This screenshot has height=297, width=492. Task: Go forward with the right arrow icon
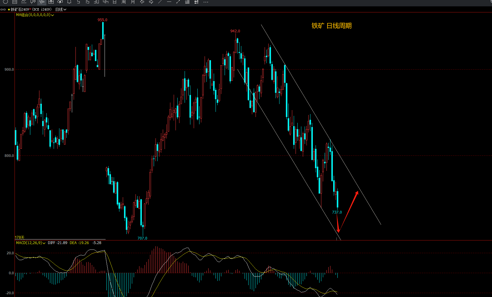(x=151, y=2)
